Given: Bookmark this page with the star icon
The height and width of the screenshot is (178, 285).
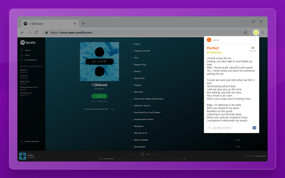Looking at the screenshot, I should (x=245, y=32).
